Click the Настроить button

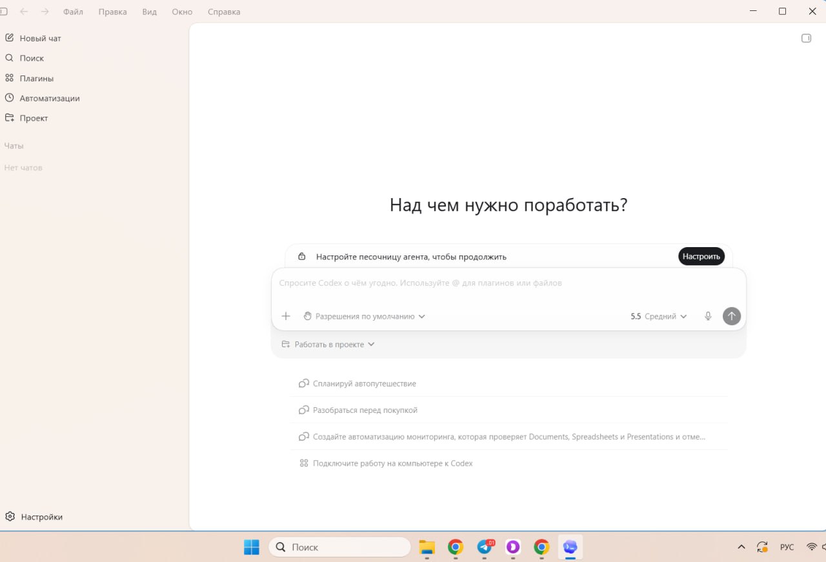[x=701, y=256]
